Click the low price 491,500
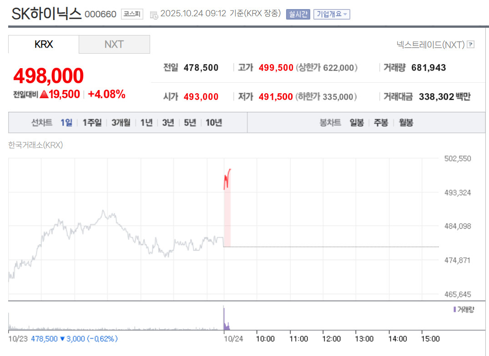 click(x=276, y=97)
